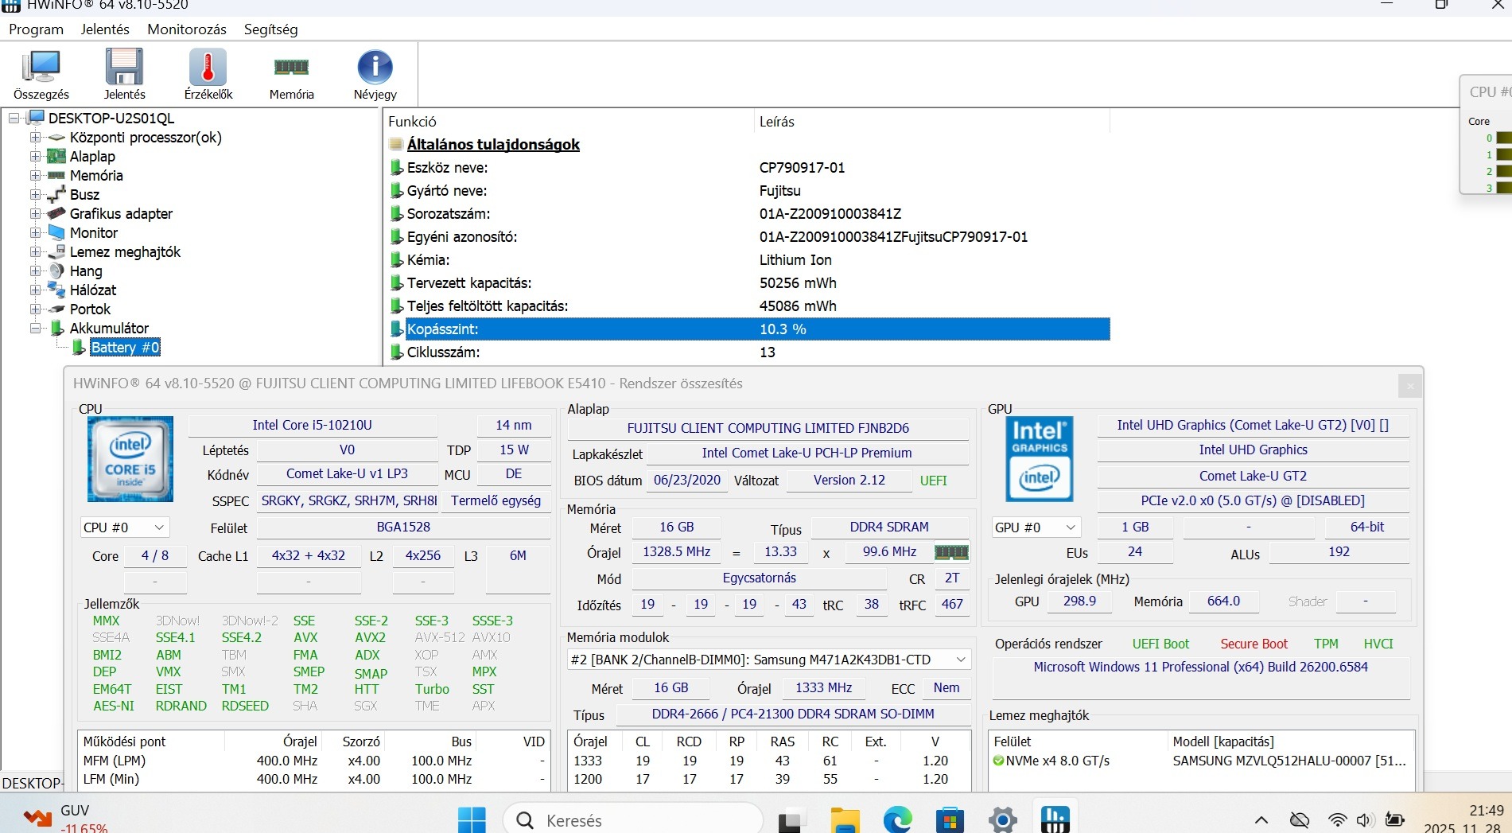Viewport: 1512px width, 833px height.
Task: Open the Segítség menu
Action: (x=270, y=29)
